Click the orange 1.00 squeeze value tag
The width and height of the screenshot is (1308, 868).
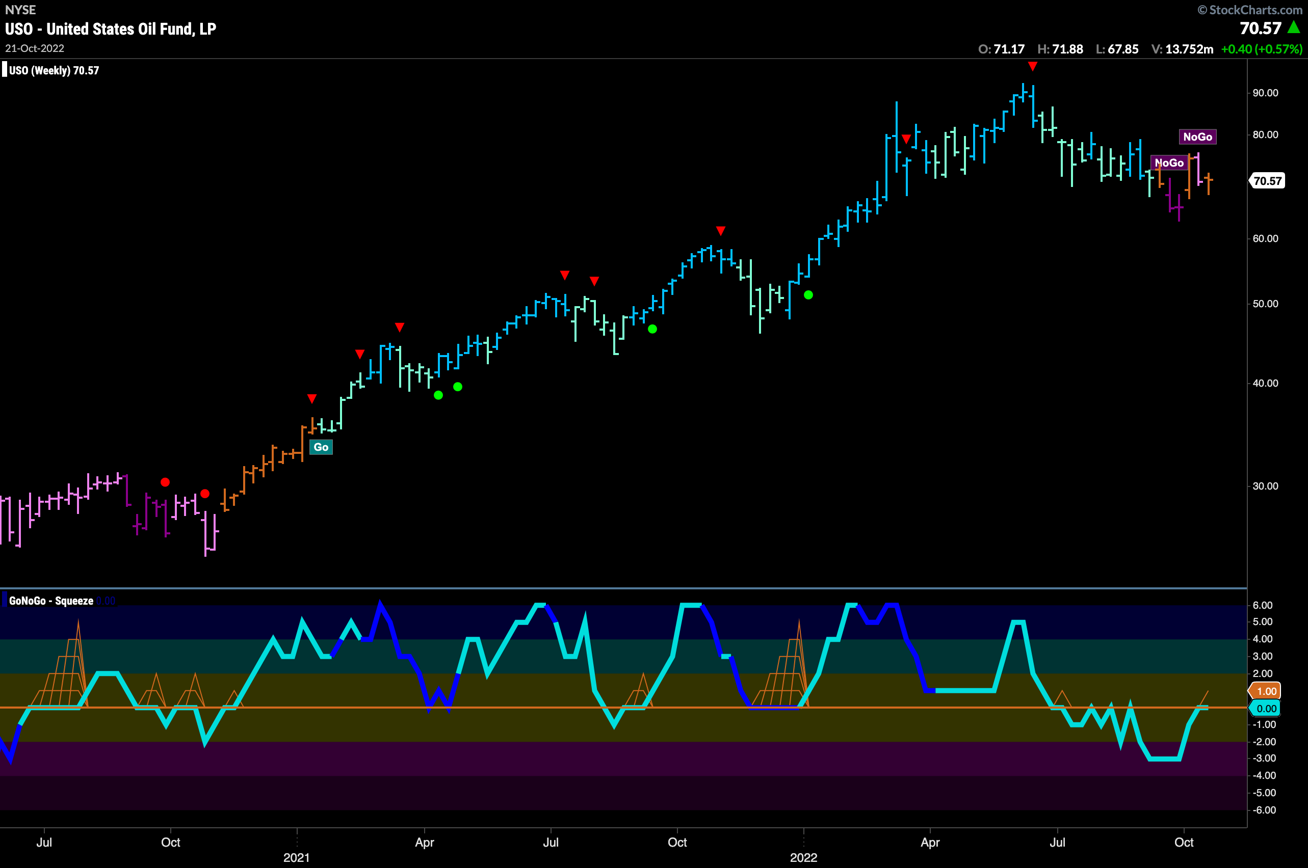[x=1265, y=691]
